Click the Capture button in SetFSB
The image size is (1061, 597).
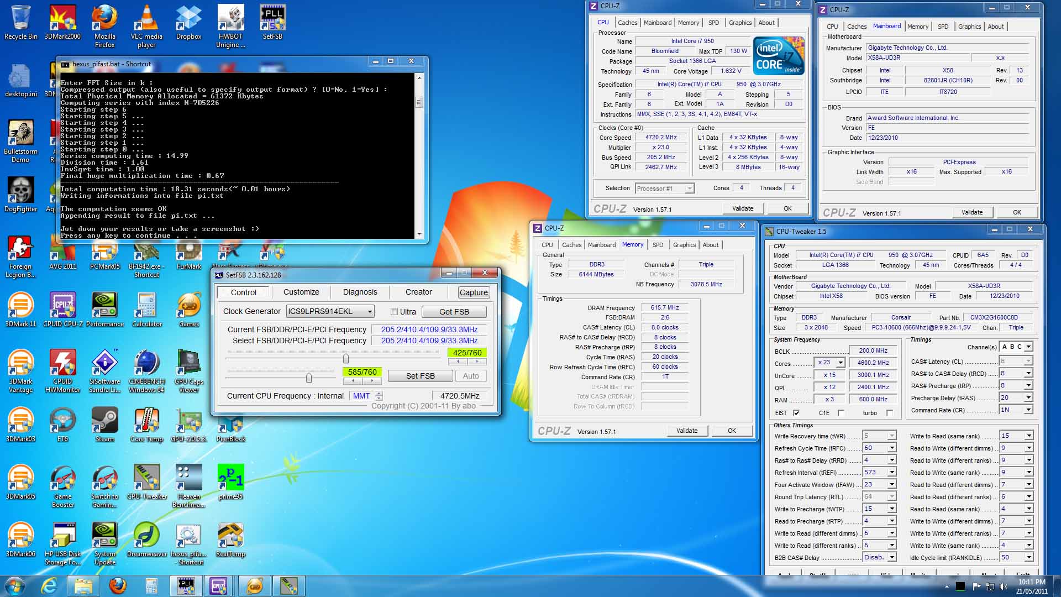click(x=474, y=292)
